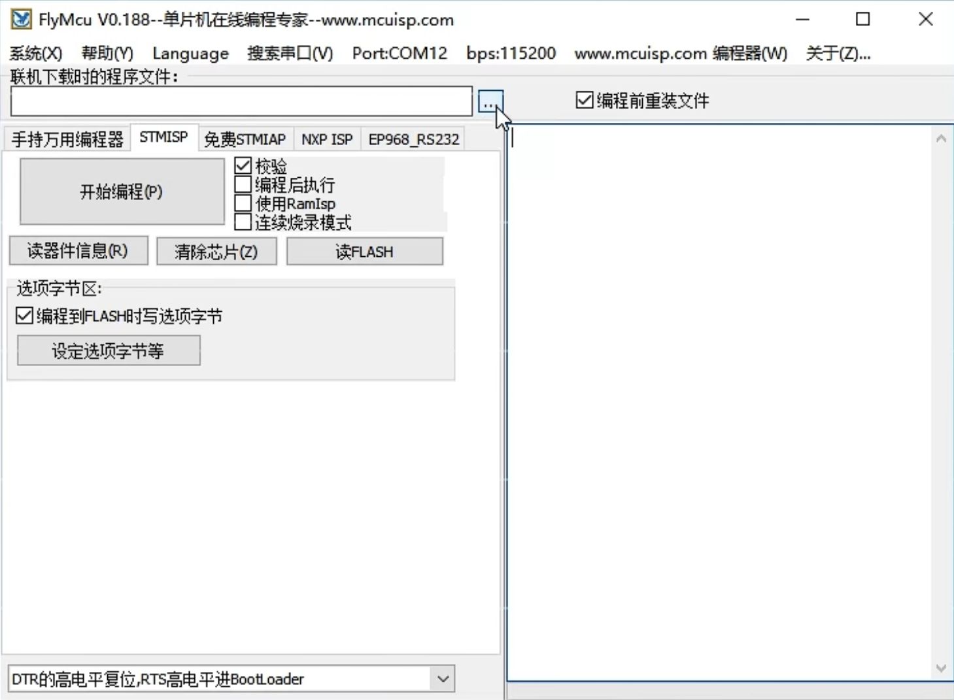
Task: Maximize the FlyMcu window
Action: (x=863, y=20)
